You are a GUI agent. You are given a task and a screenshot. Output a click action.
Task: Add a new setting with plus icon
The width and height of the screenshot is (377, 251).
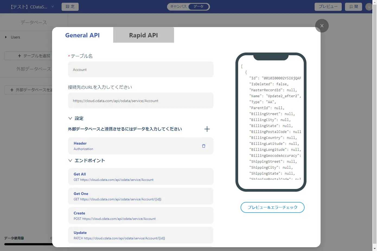tap(207, 129)
